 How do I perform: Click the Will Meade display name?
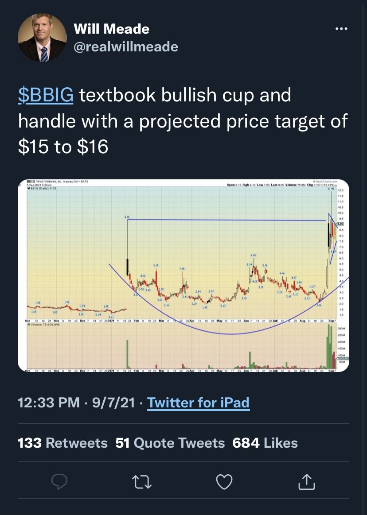pyautogui.click(x=112, y=29)
